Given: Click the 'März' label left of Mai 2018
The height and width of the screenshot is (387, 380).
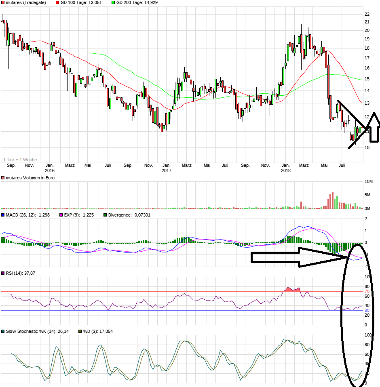Looking at the screenshot, I should [304, 165].
